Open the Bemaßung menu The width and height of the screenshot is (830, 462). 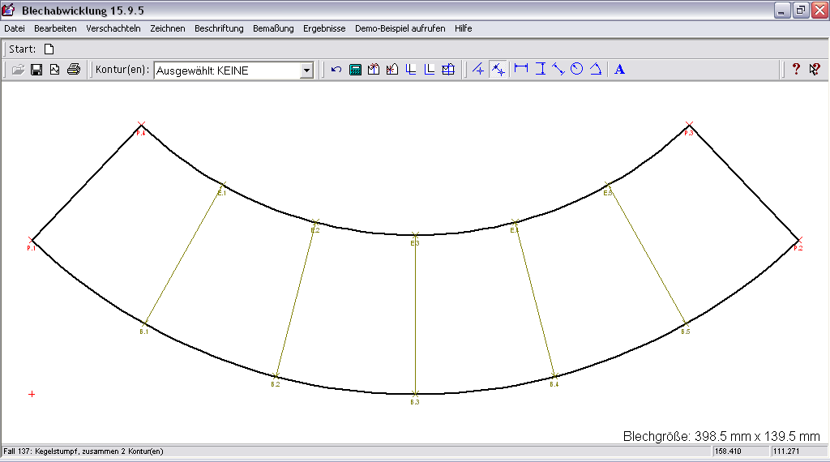273,28
